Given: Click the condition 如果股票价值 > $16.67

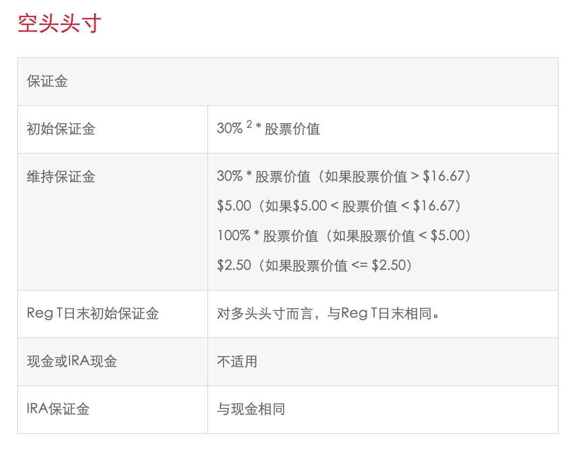Looking at the screenshot, I should tap(395, 177).
